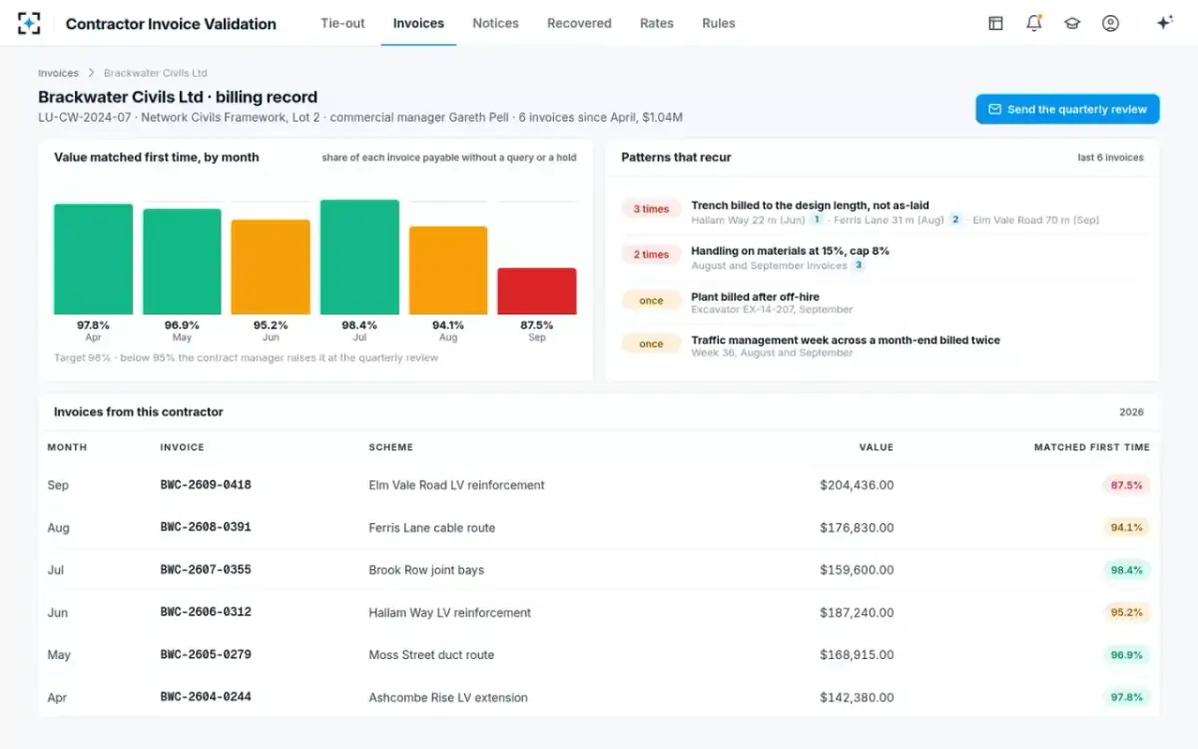The width and height of the screenshot is (1198, 749).
Task: Click citation badge 1 after Hallam Way
Action: (x=817, y=220)
